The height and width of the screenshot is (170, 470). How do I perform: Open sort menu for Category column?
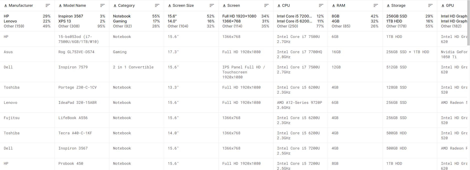(x=157, y=5)
